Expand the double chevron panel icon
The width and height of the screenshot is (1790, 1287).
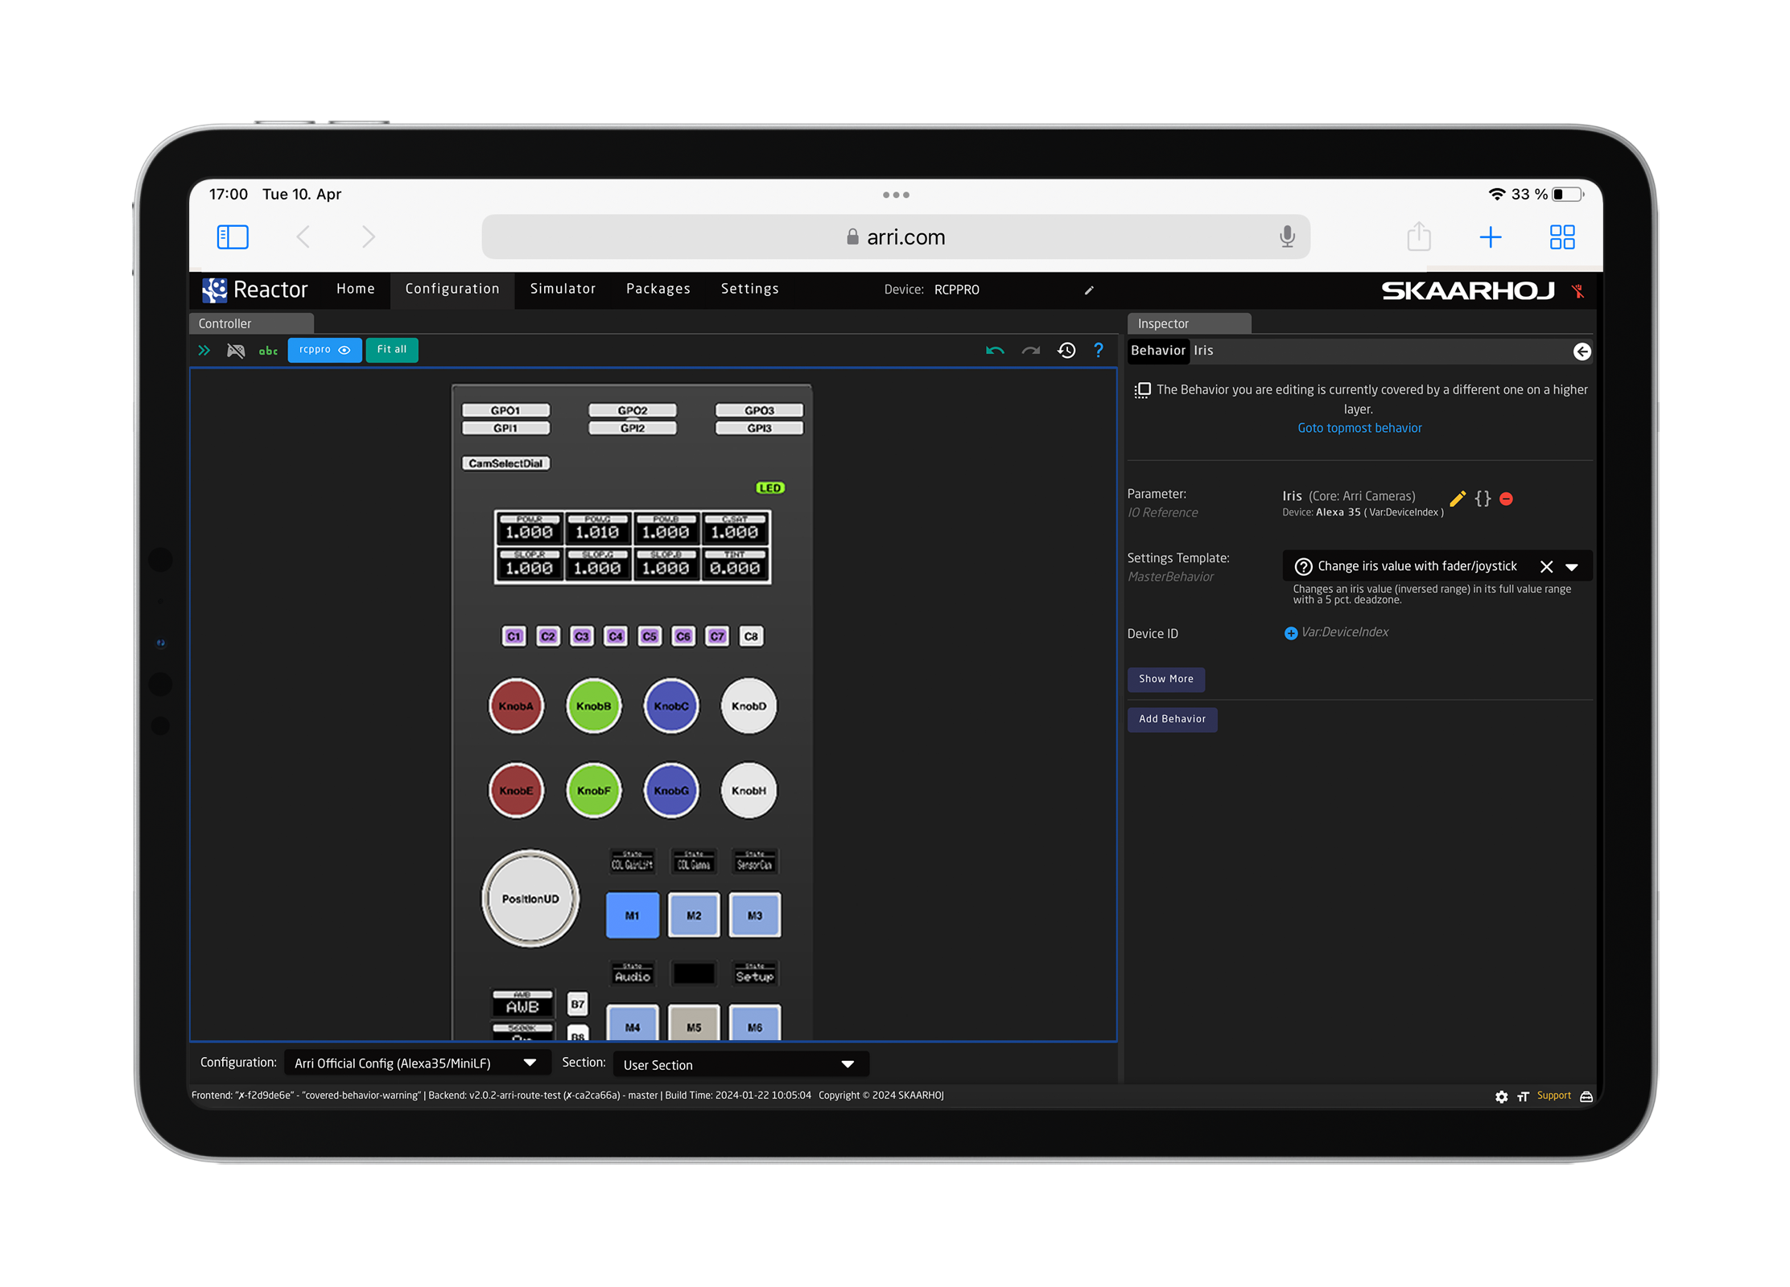(204, 350)
